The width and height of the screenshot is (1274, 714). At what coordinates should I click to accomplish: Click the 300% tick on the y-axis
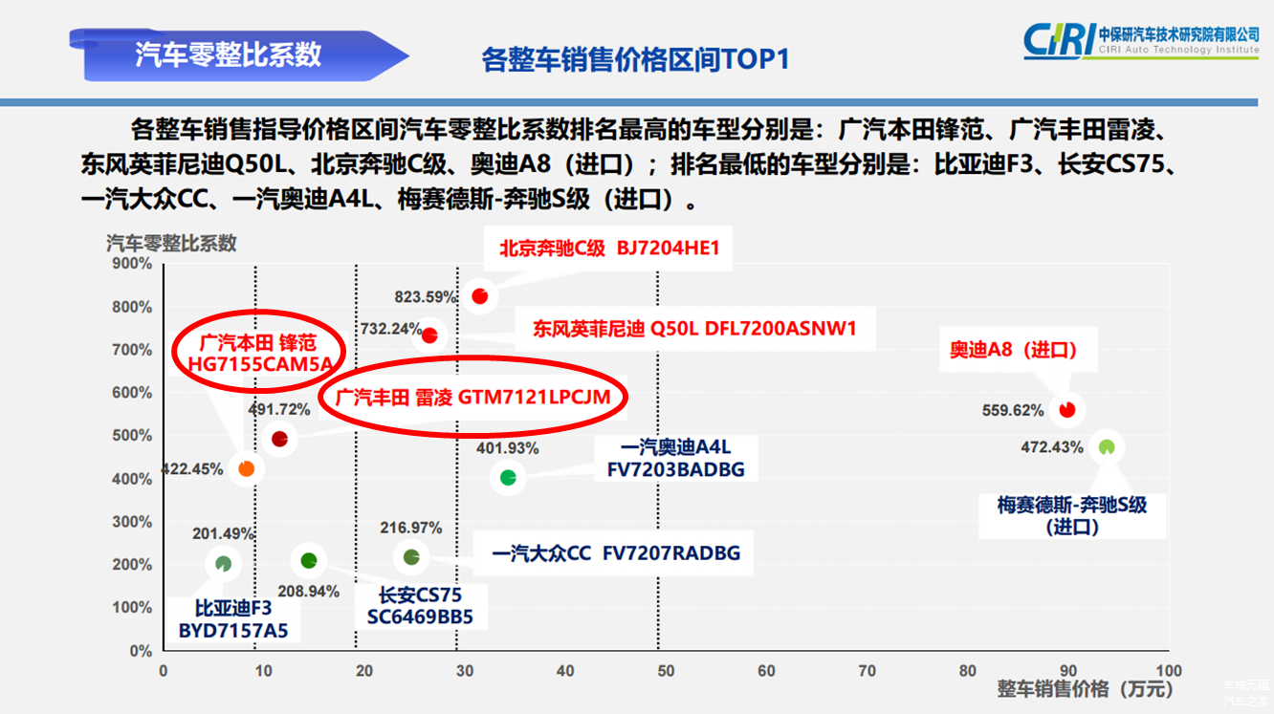click(x=132, y=522)
